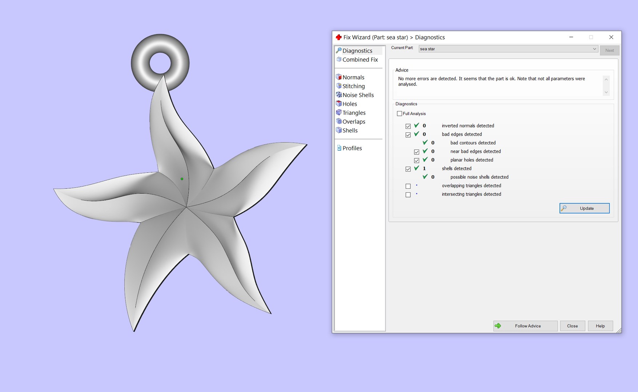Click the Holes cube icon
This screenshot has height=392, width=638.
(339, 103)
